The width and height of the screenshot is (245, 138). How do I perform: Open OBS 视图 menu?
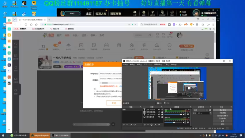(x=139, y=64)
